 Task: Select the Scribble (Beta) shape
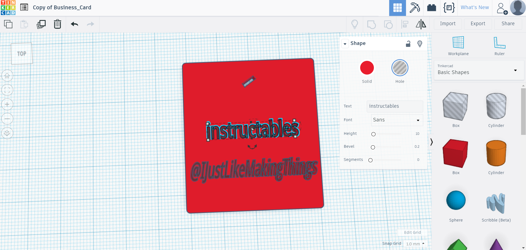[x=496, y=203]
